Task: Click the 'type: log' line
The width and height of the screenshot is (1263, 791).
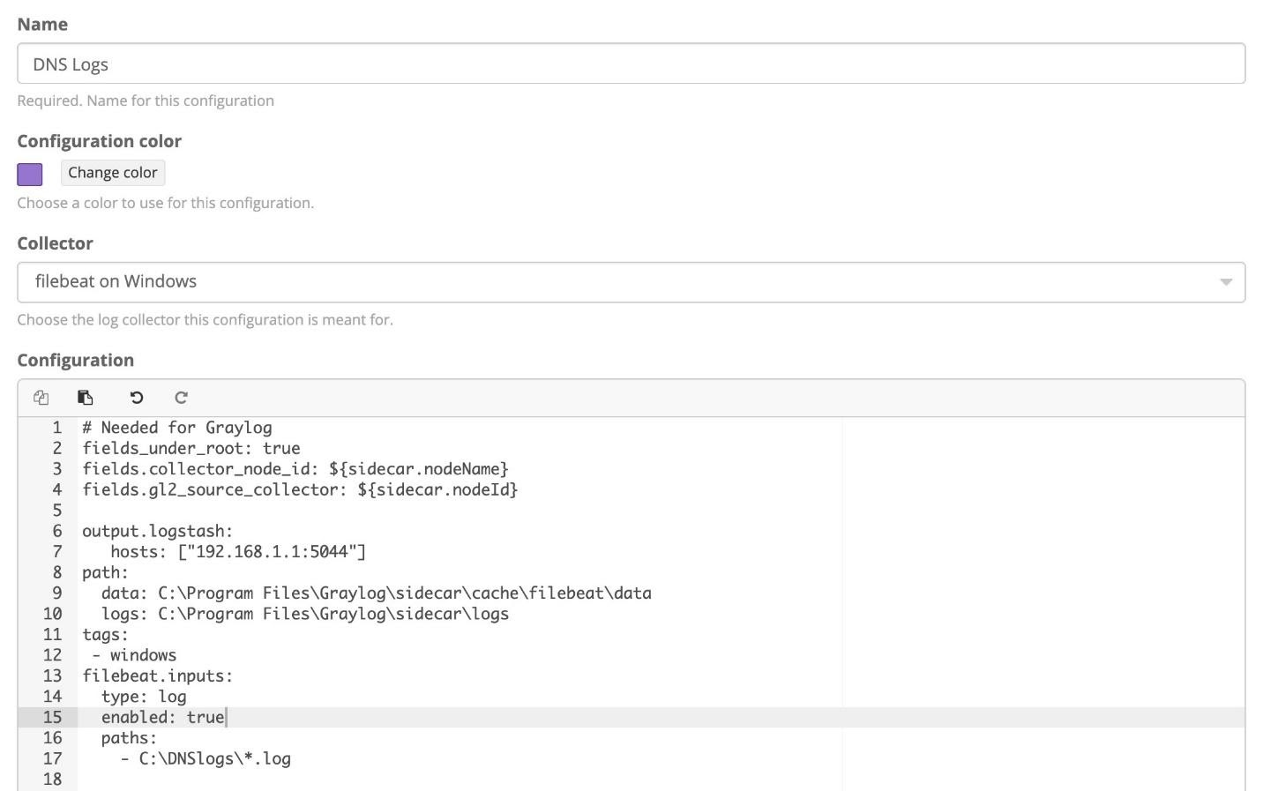Action: point(144,697)
